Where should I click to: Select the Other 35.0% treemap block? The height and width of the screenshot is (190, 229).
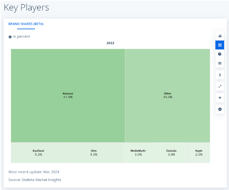coord(168,96)
